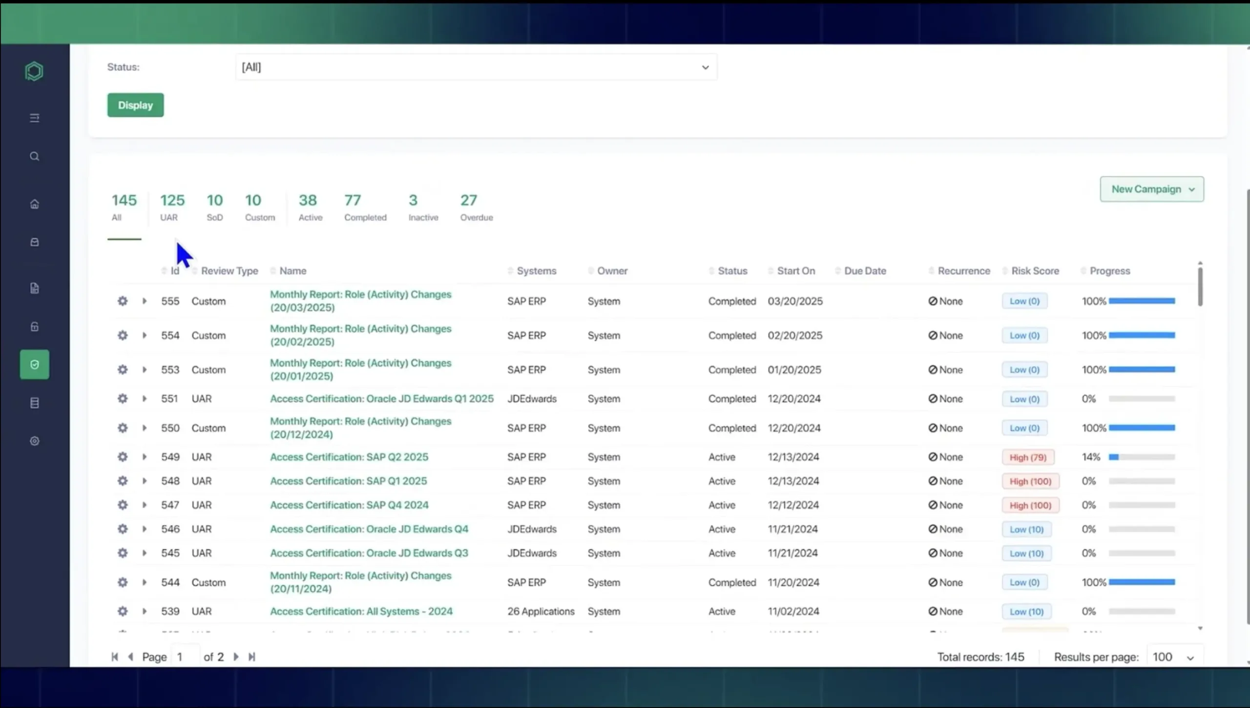The width and height of the screenshot is (1250, 708).
Task: Open search from the left sidebar
Action: 34,156
